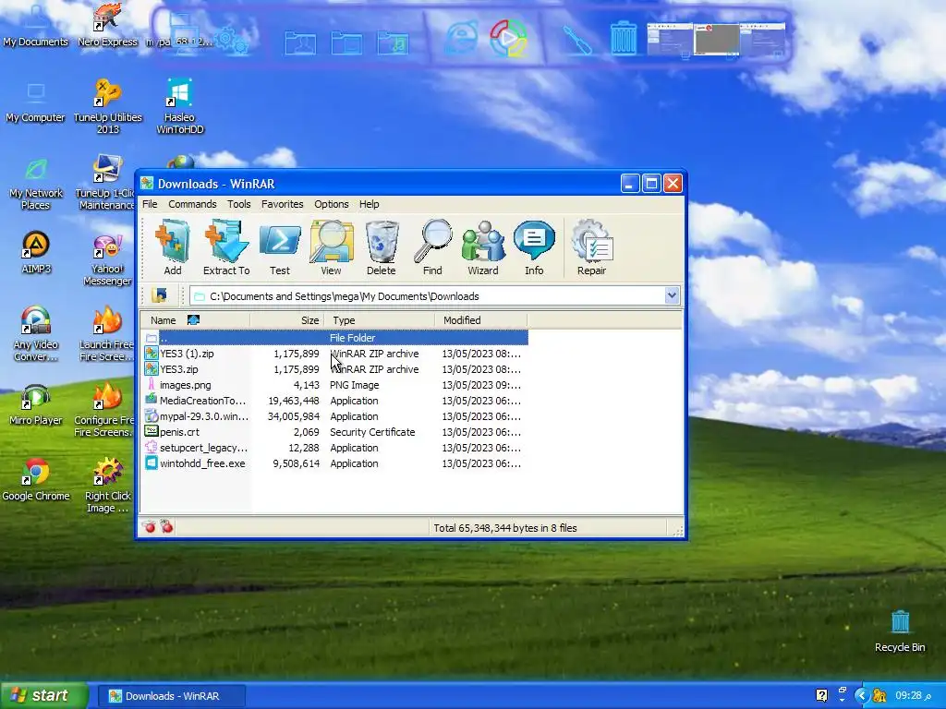Image resolution: width=946 pixels, height=709 pixels.
Task: Open the Nero Express desktop shortcut
Action: click(x=107, y=25)
